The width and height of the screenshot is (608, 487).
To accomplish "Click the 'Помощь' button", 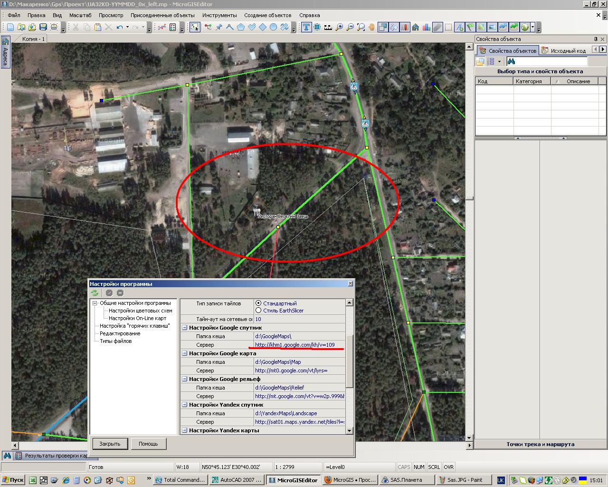I will (x=148, y=444).
